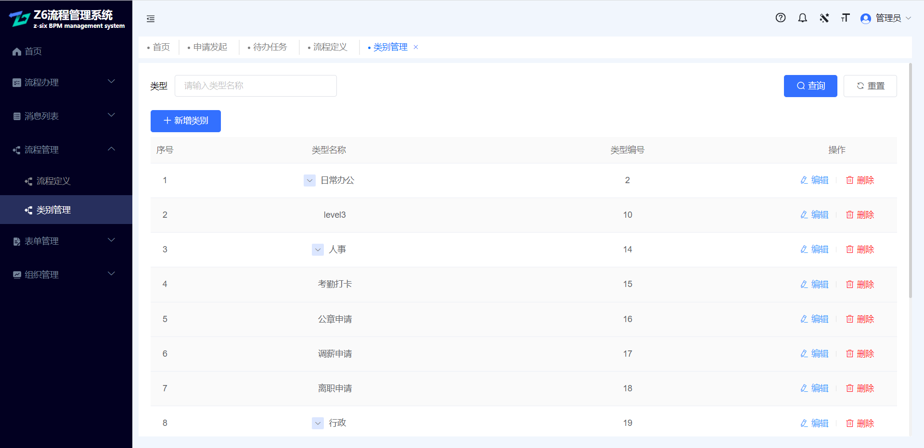Viewport: 924px width, 448px height.
Task: Click the 类型编号 column header
Action: pyautogui.click(x=628, y=150)
